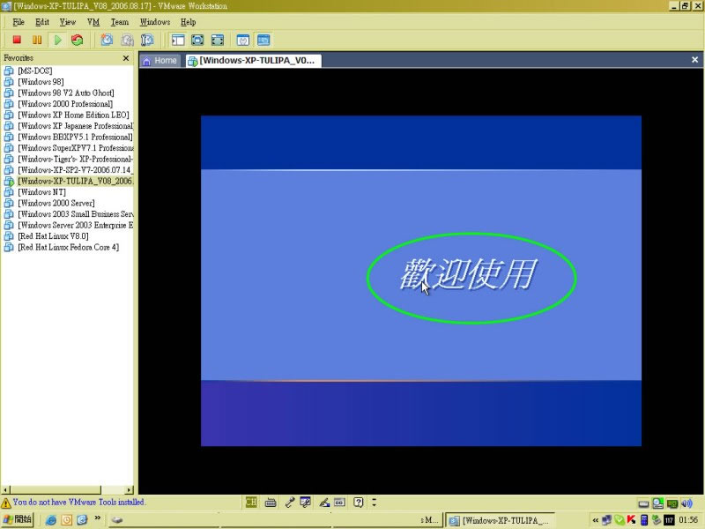Screen dimensions: 705x529
Task: Open the Windows menu
Action: pyautogui.click(x=155, y=22)
